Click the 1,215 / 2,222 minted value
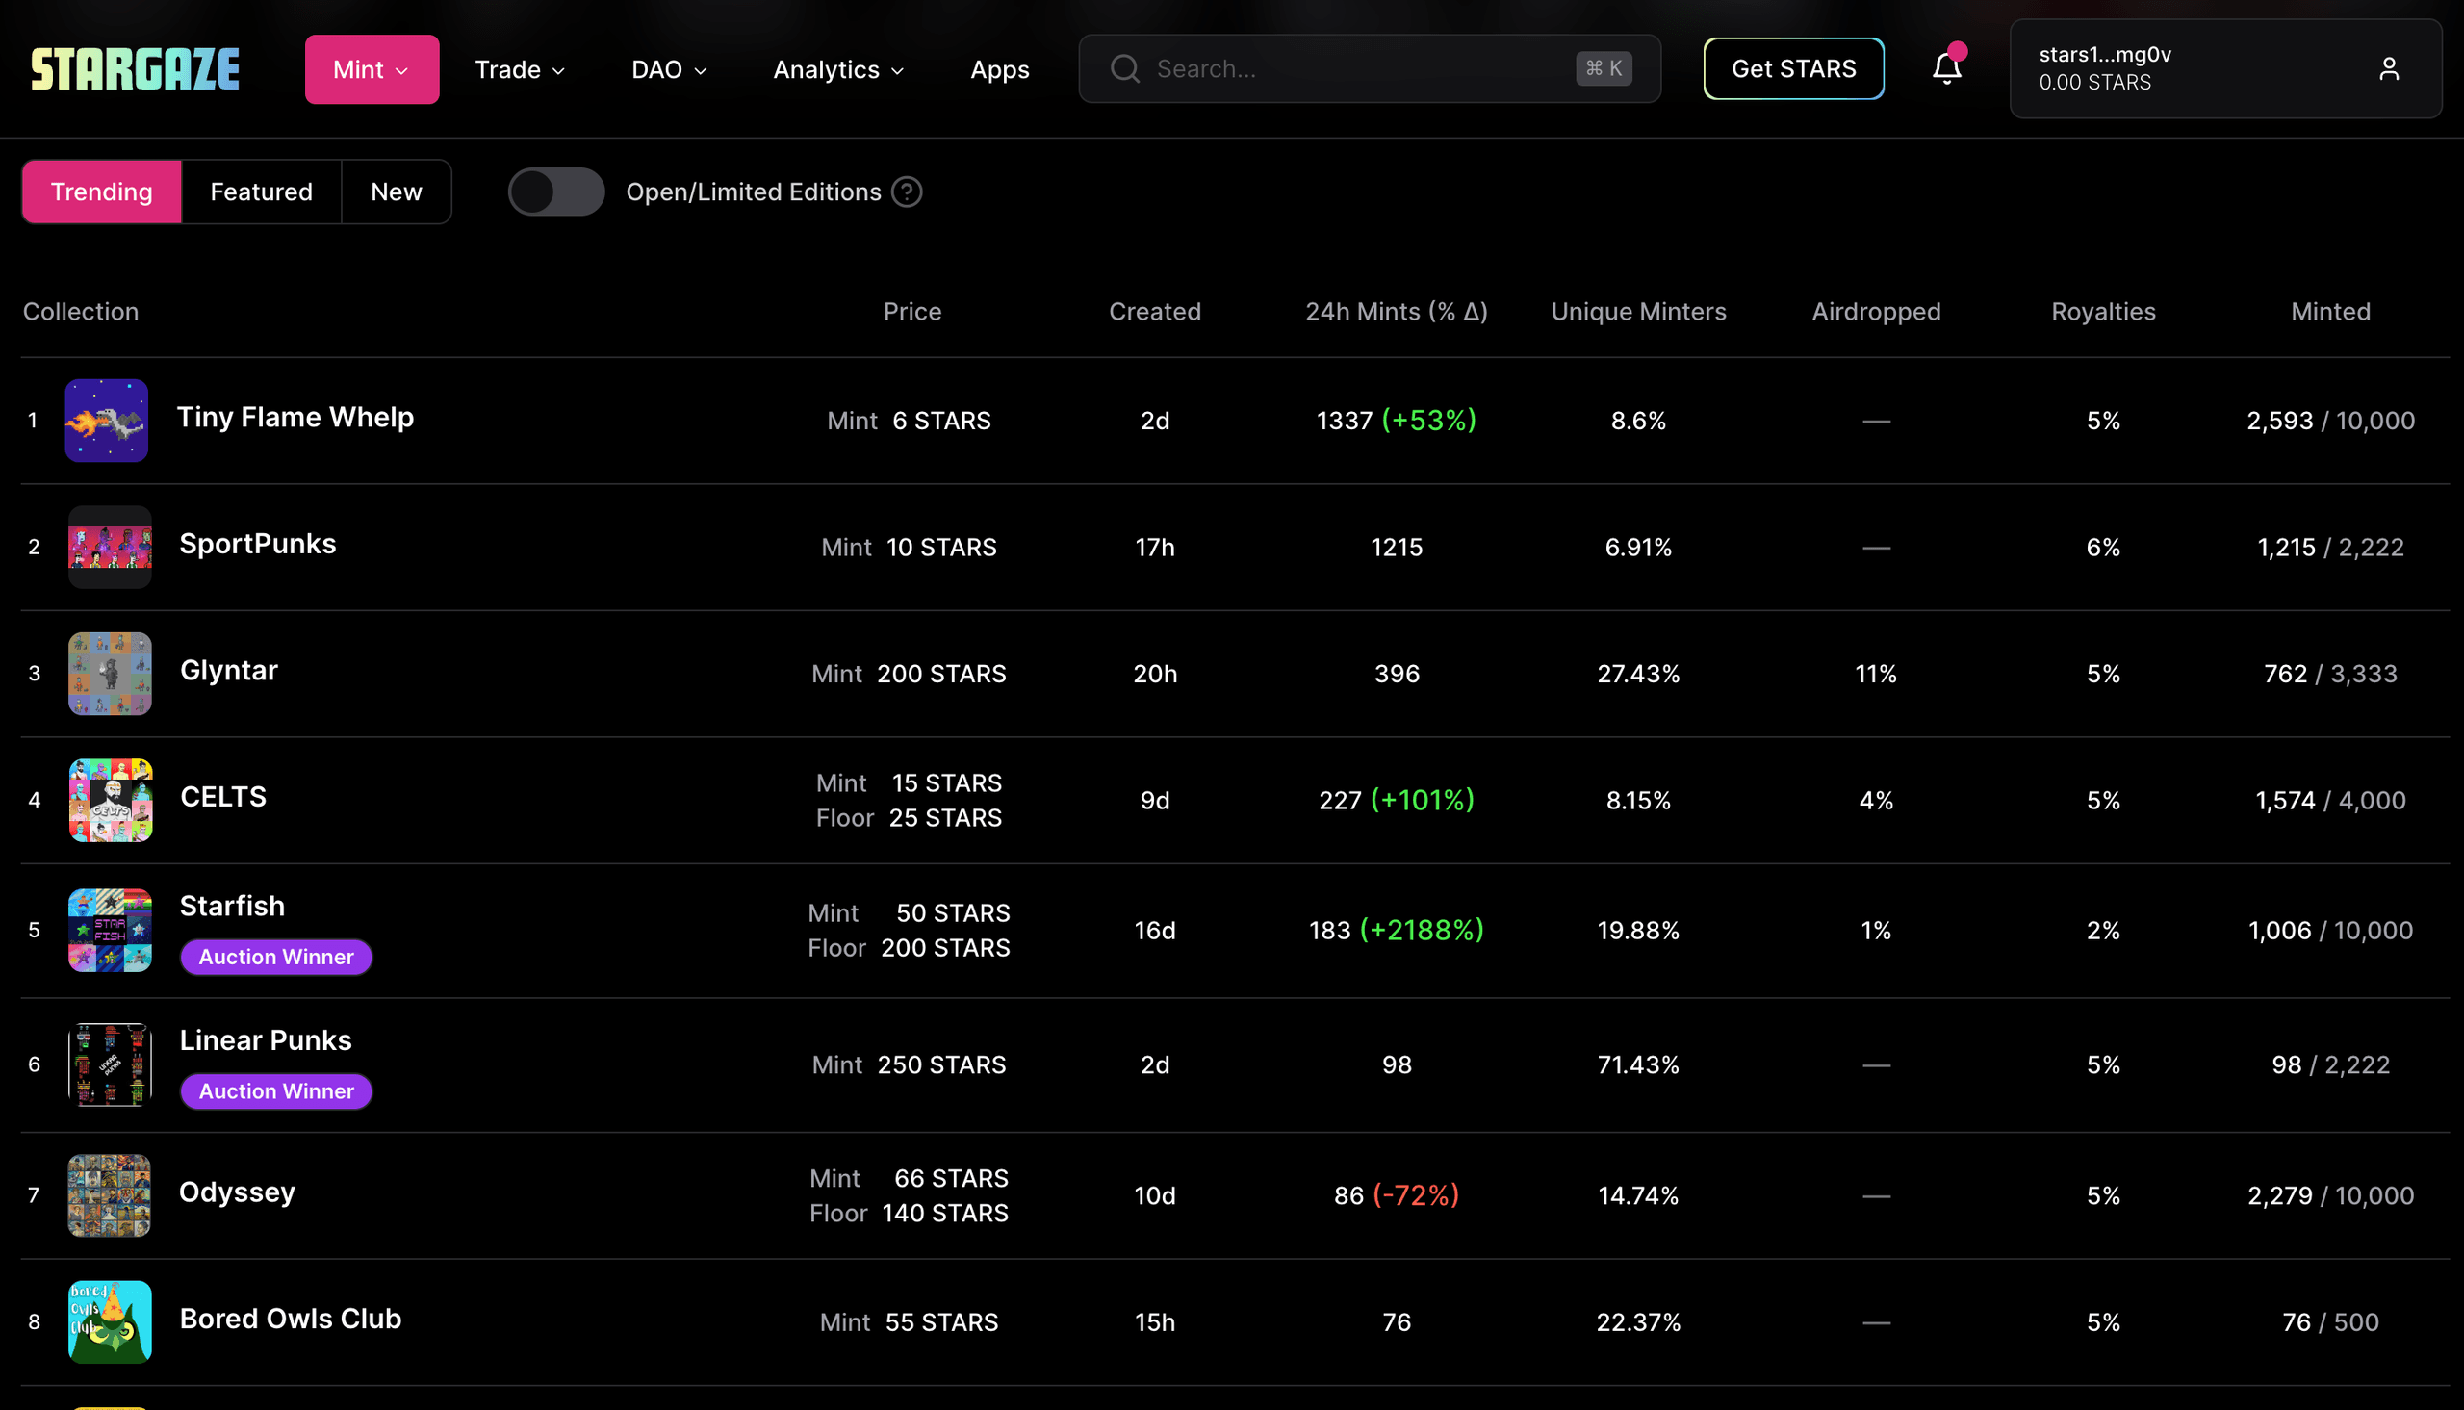2464x1410 pixels. [2330, 547]
